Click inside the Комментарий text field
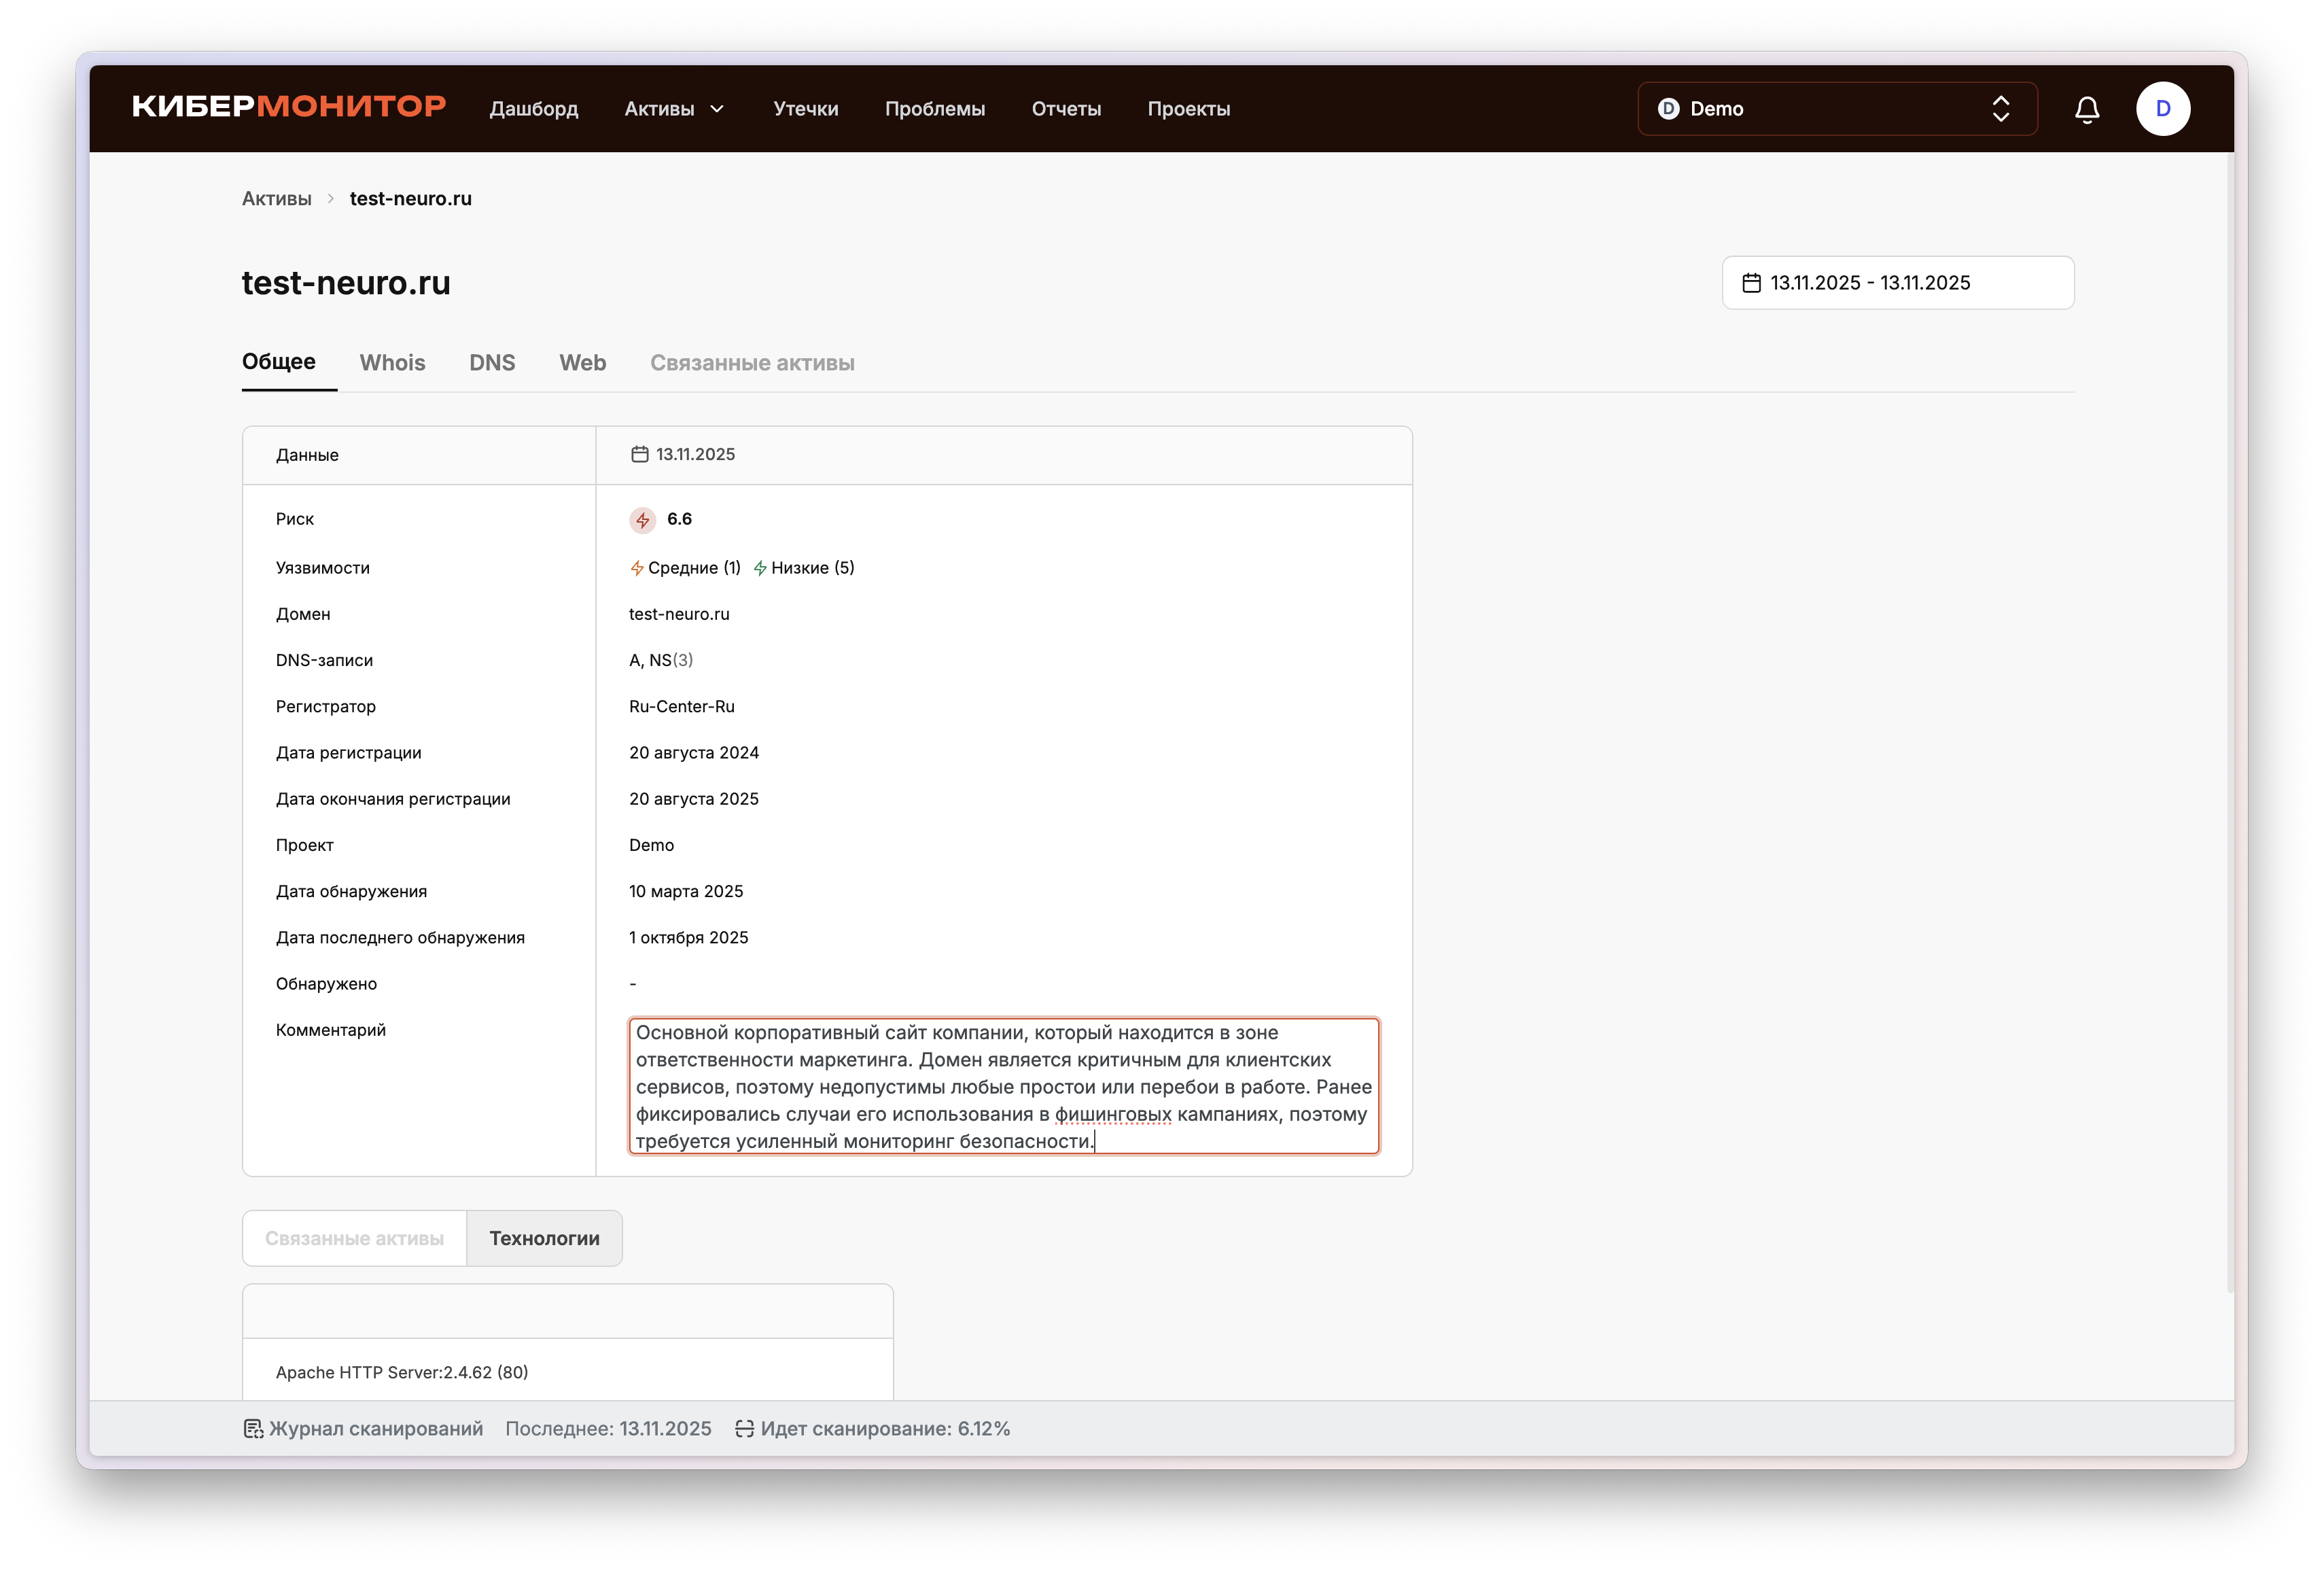 click(1003, 1086)
